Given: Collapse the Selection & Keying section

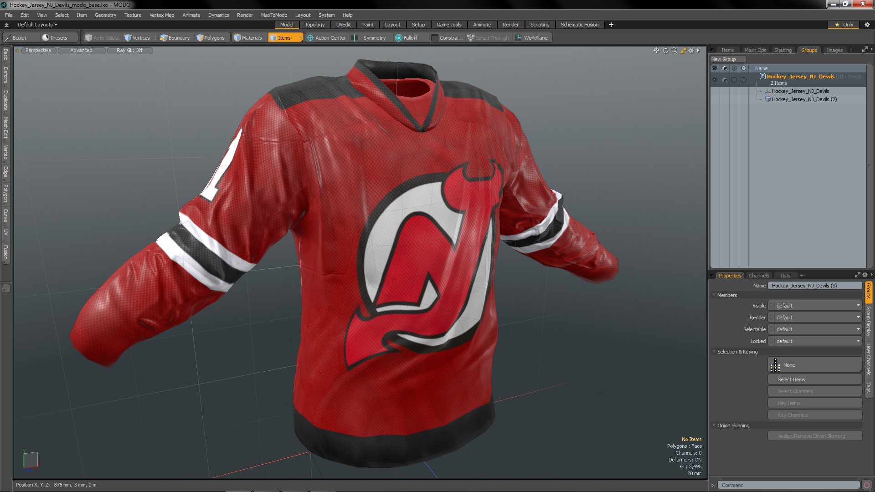Looking at the screenshot, I should (x=714, y=352).
